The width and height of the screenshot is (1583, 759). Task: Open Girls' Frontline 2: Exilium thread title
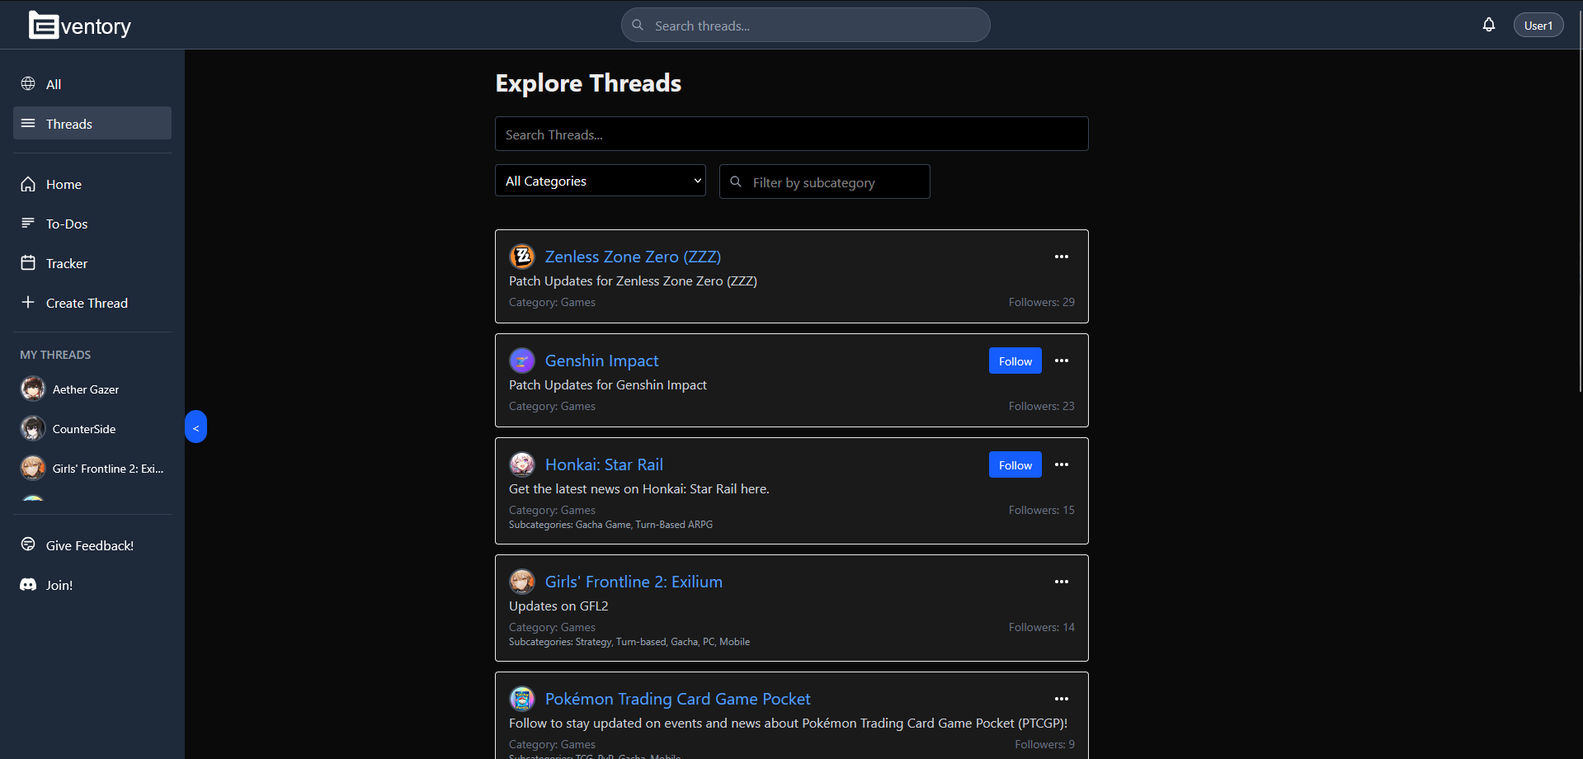click(634, 582)
